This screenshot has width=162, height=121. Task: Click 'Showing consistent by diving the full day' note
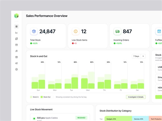(x=71, y=97)
